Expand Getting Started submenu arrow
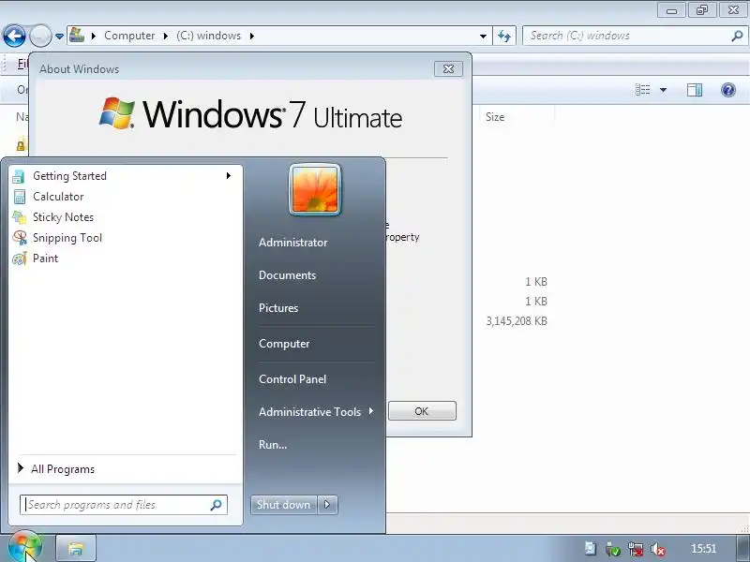750x562 pixels. [x=229, y=176]
